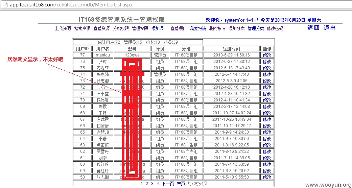Image resolution: width=352 pixels, height=188 pixels.
Task: Go to 查看资源 in the navigation
Action: 102,28
